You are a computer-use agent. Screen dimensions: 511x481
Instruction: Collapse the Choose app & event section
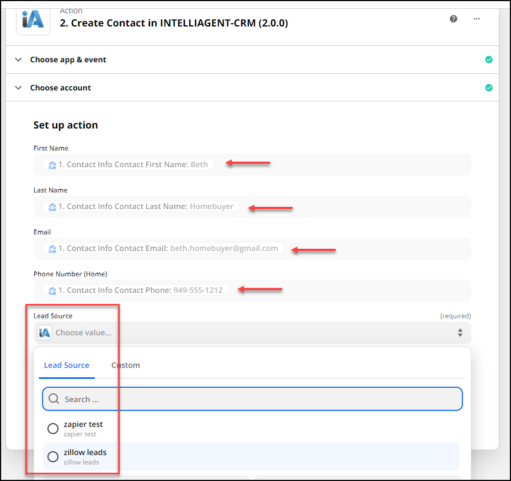(18, 60)
